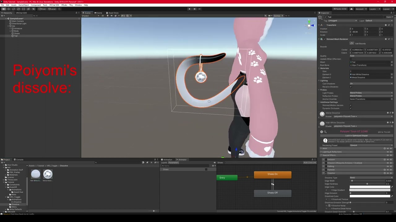The width and height of the screenshot is (396, 222).
Task: Toggle the Emission effect checkbox
Action: click(326, 159)
